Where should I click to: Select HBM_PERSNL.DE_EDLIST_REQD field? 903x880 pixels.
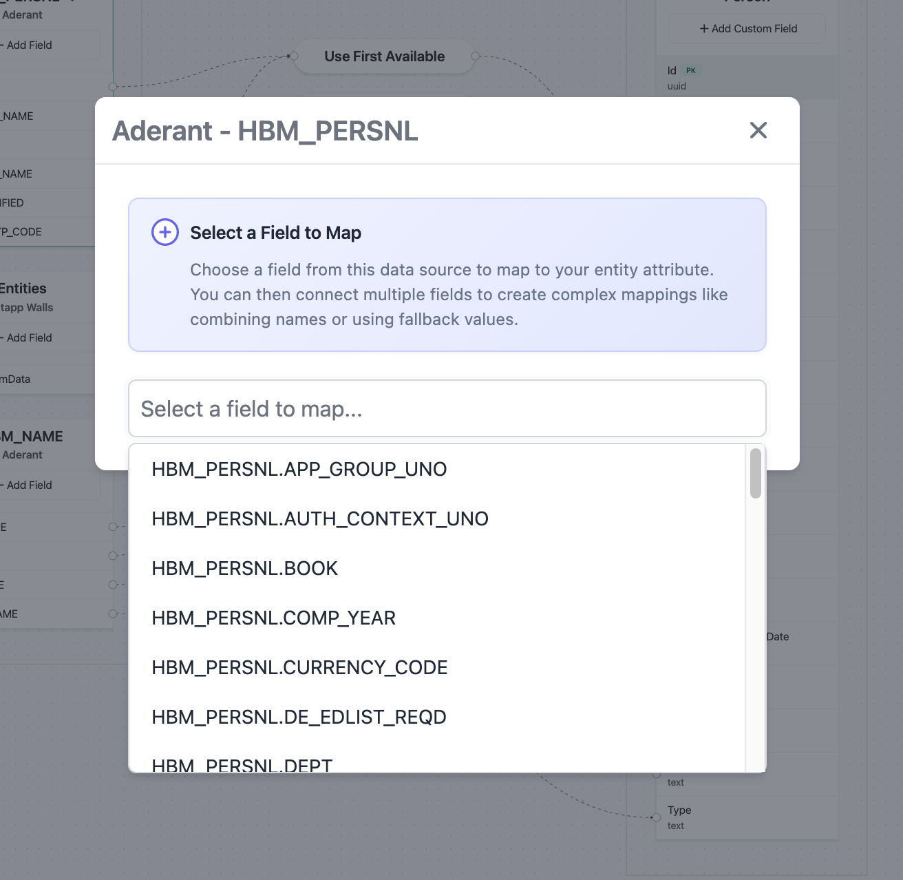299,717
